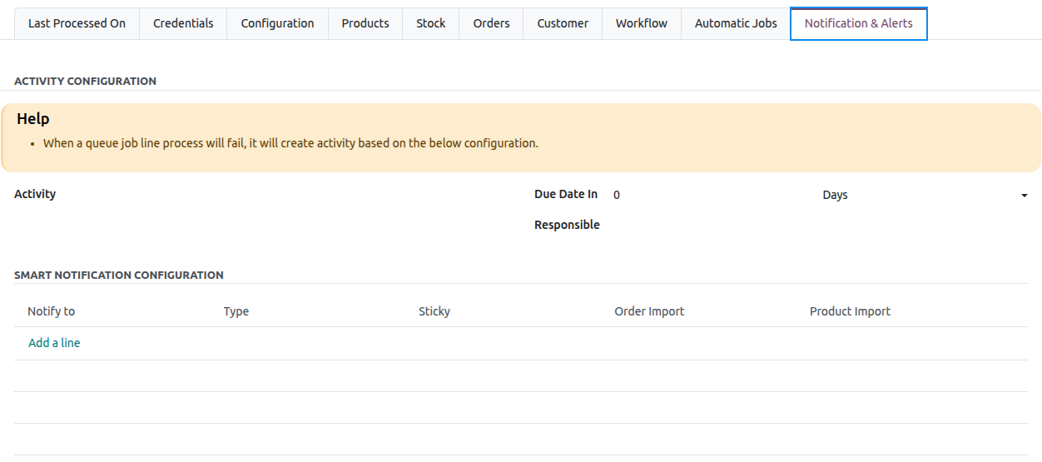Select the Stock tab

[x=431, y=23]
